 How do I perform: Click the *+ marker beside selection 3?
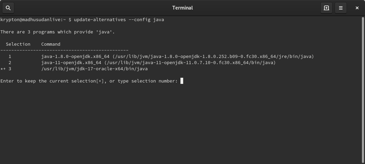[3, 69]
